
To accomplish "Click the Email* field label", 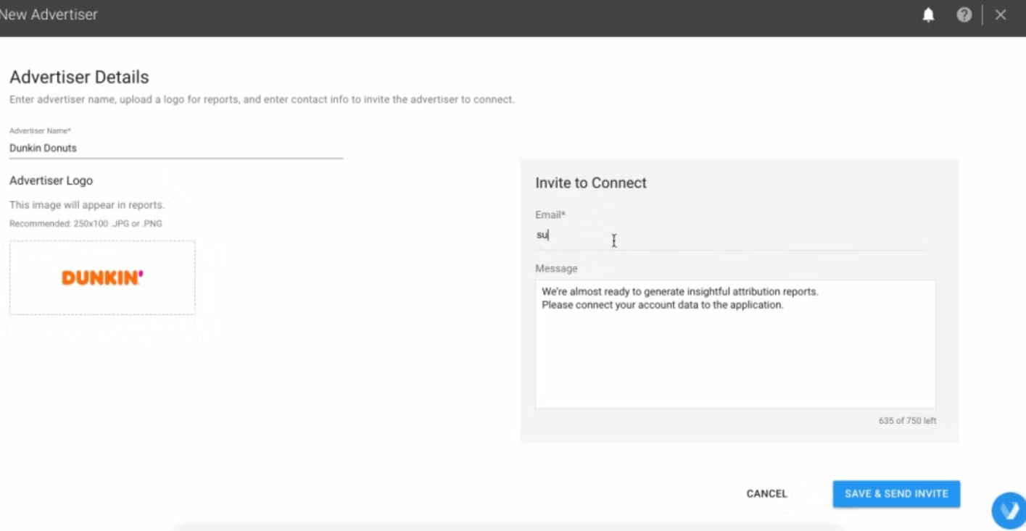I will coord(550,215).
